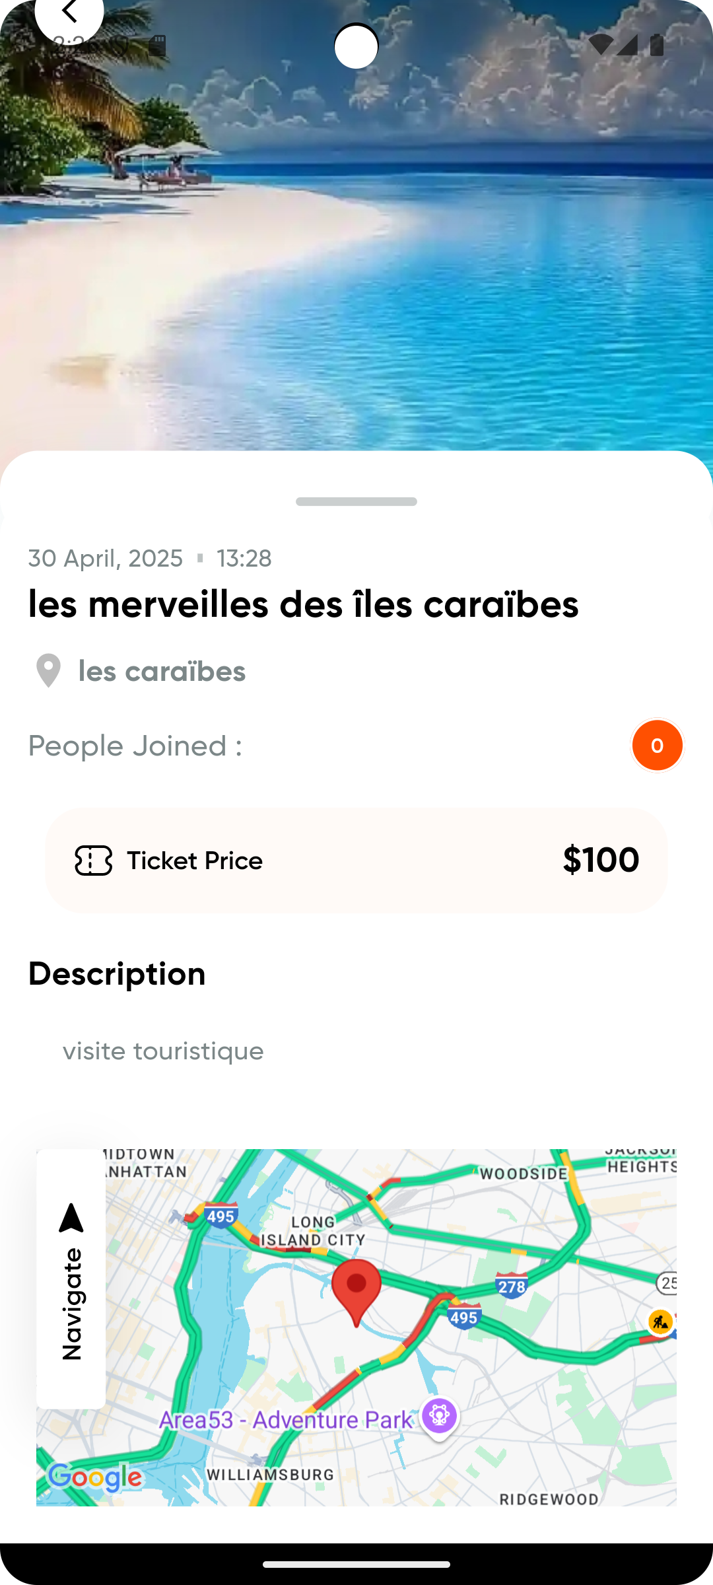The height and width of the screenshot is (1585, 713).
Task: Click the location pin icon beside les caraïbes
Action: 48,671
